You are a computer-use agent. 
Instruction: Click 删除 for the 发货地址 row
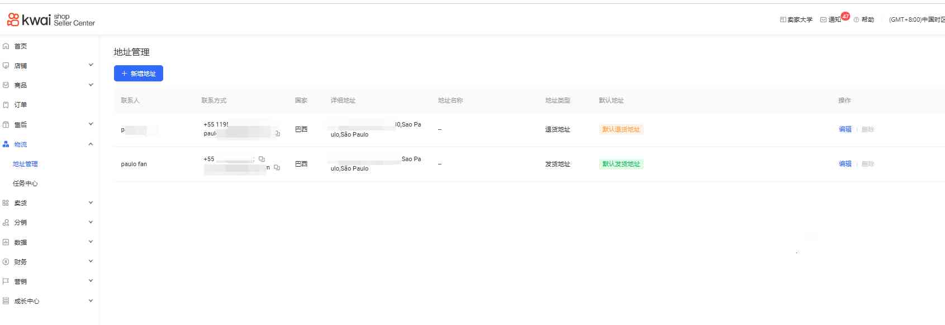868,164
